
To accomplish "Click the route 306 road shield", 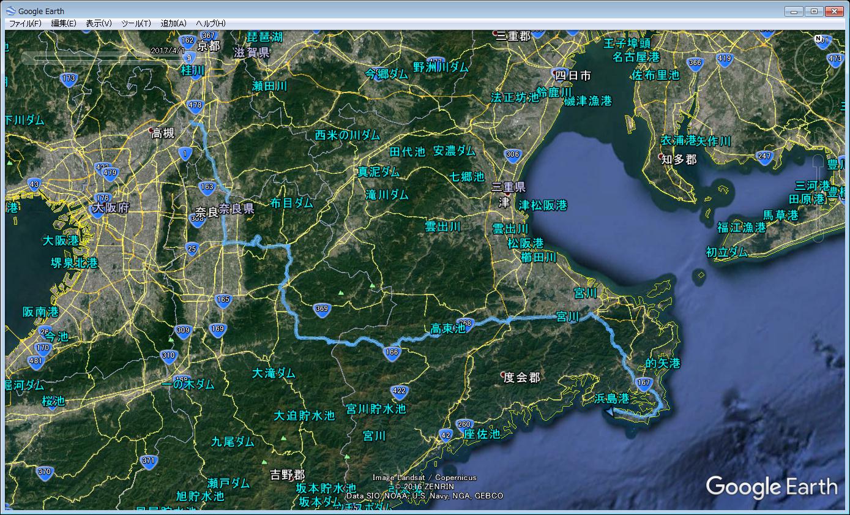I will (x=513, y=155).
